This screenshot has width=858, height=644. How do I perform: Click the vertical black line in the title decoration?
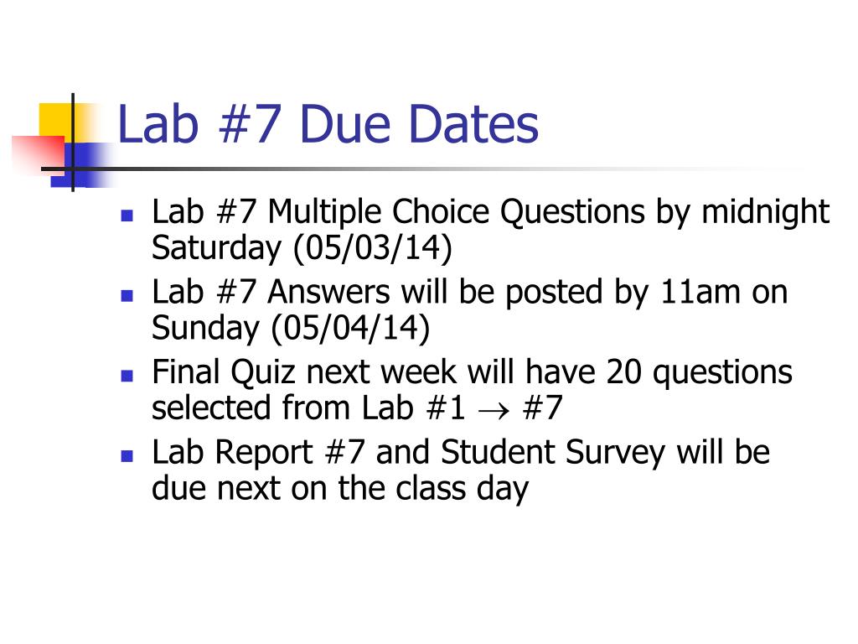point(73,143)
